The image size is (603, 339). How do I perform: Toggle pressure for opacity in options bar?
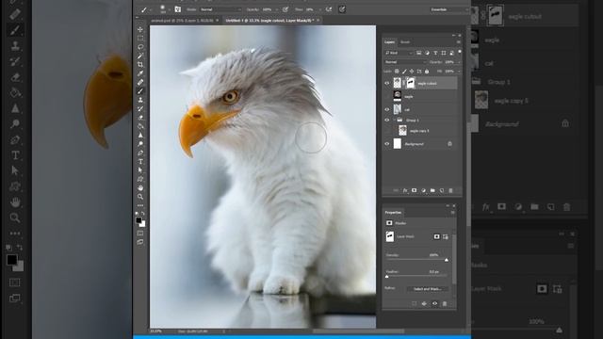click(285, 9)
